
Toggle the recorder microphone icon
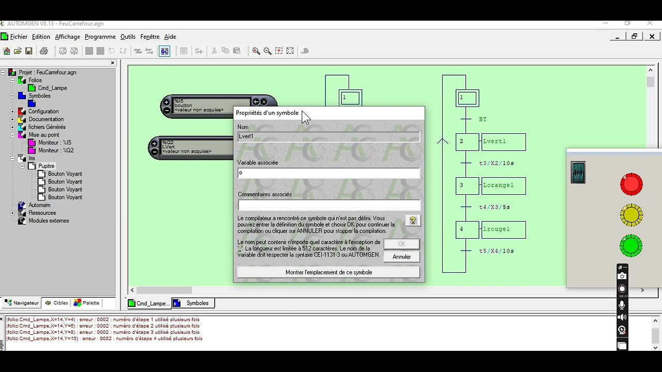click(x=622, y=305)
